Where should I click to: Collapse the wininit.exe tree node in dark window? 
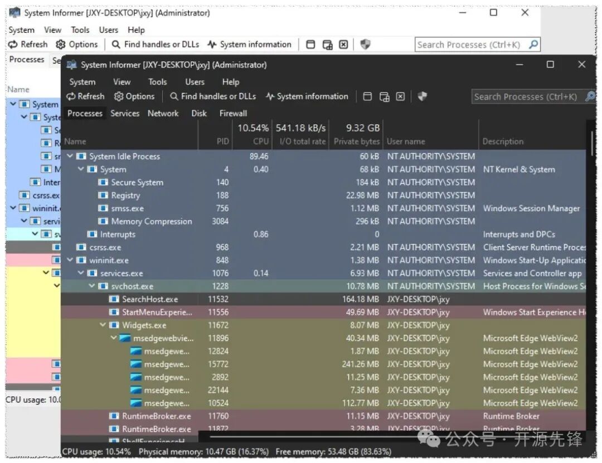click(70, 260)
